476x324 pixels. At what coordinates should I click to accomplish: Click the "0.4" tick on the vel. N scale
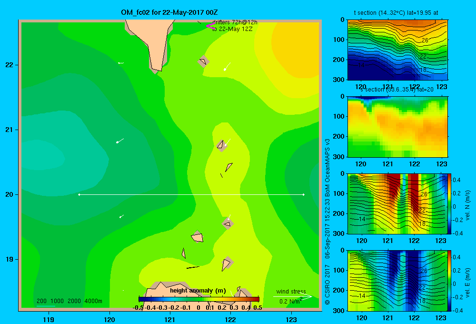[x=456, y=180]
